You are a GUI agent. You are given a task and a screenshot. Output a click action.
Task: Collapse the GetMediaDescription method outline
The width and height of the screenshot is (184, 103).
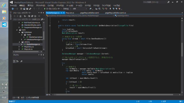click(x=50, y=25)
